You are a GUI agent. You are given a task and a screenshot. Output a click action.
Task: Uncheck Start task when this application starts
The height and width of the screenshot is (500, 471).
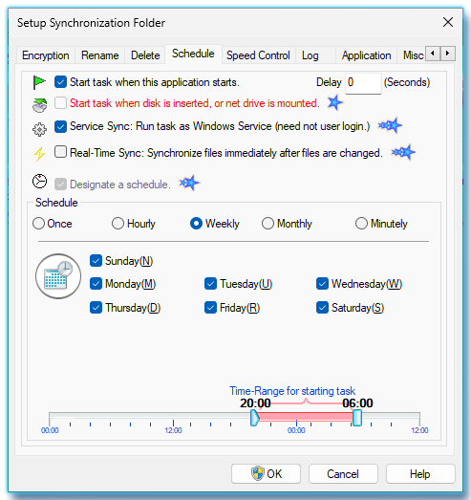click(x=60, y=82)
